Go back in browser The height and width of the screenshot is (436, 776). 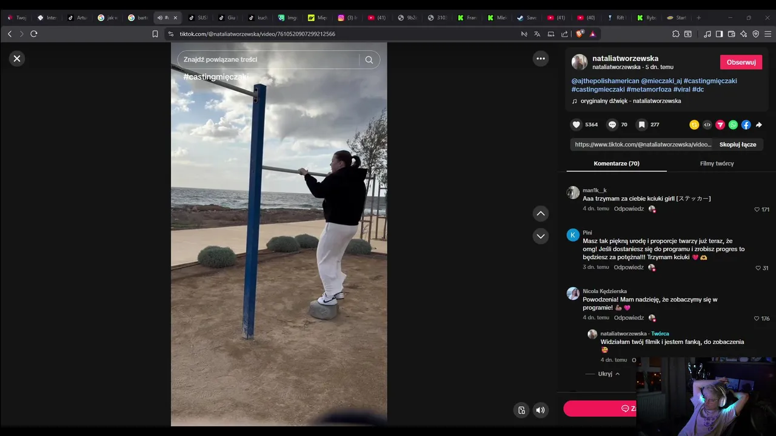click(9, 34)
